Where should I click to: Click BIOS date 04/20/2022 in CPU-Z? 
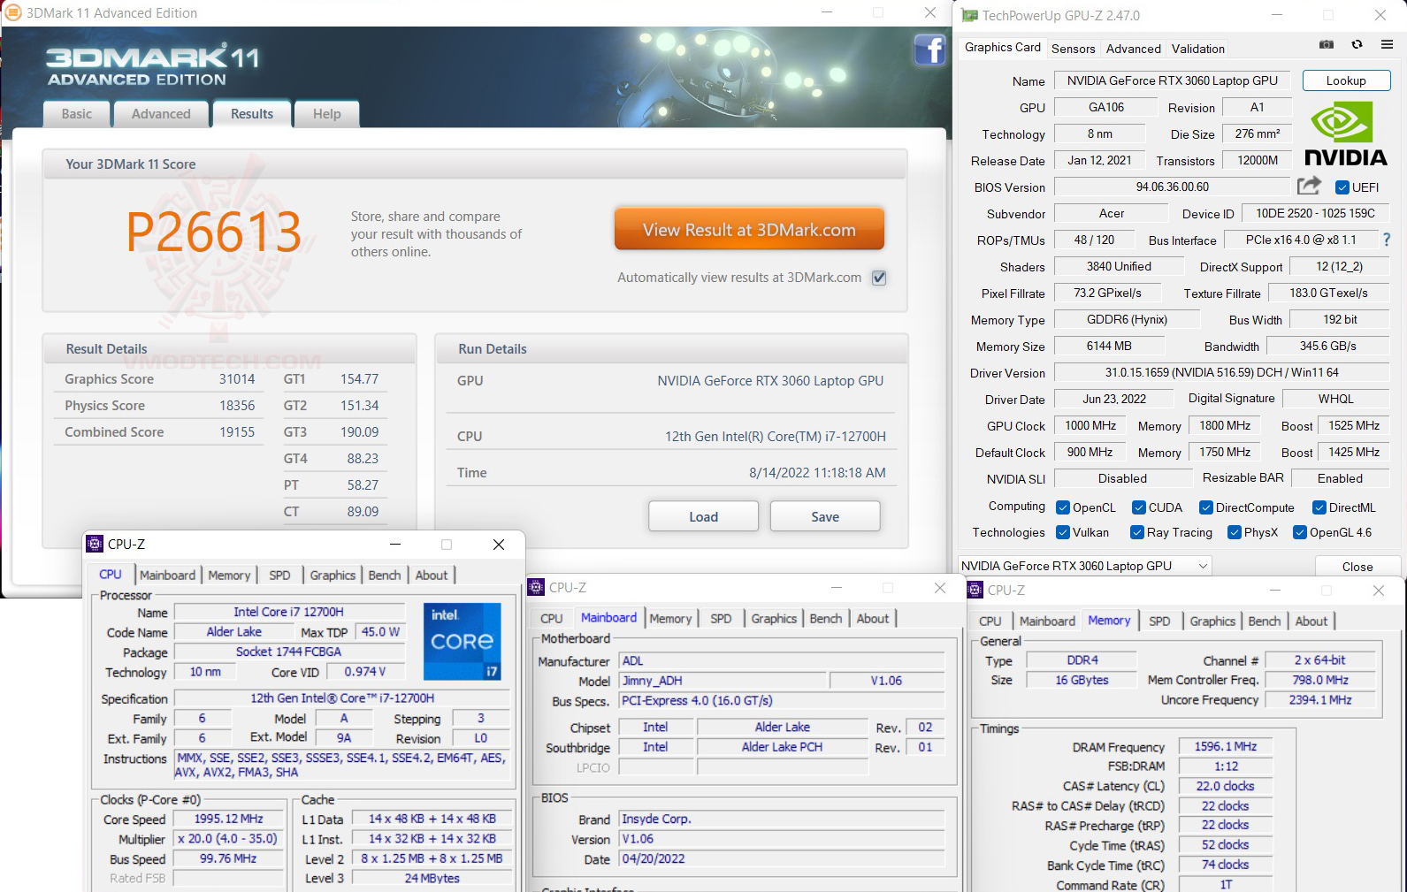782,858
